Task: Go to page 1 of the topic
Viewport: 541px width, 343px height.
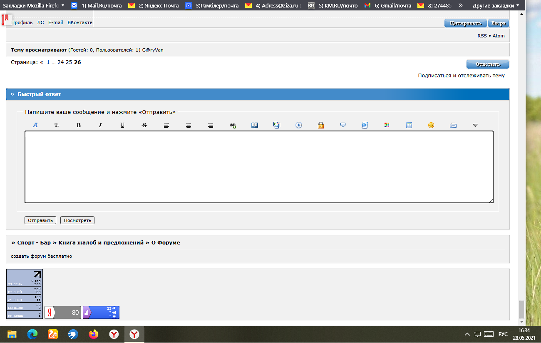Action: pyautogui.click(x=48, y=62)
